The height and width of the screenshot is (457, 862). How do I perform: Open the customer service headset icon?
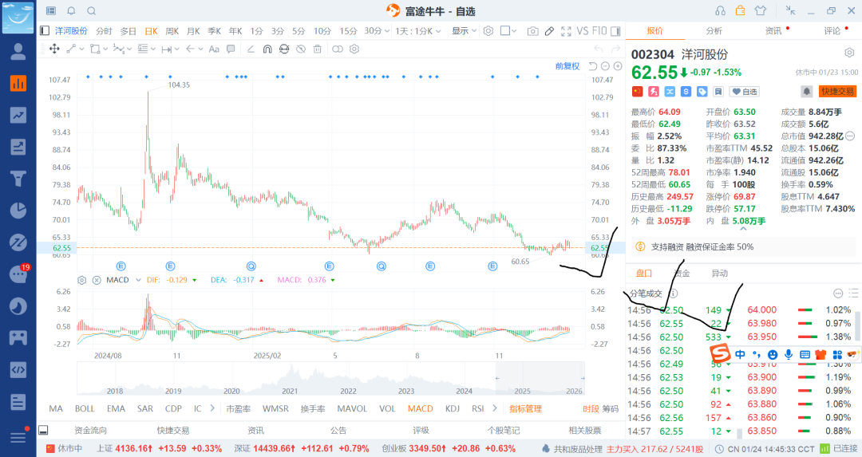pyautogui.click(x=720, y=11)
